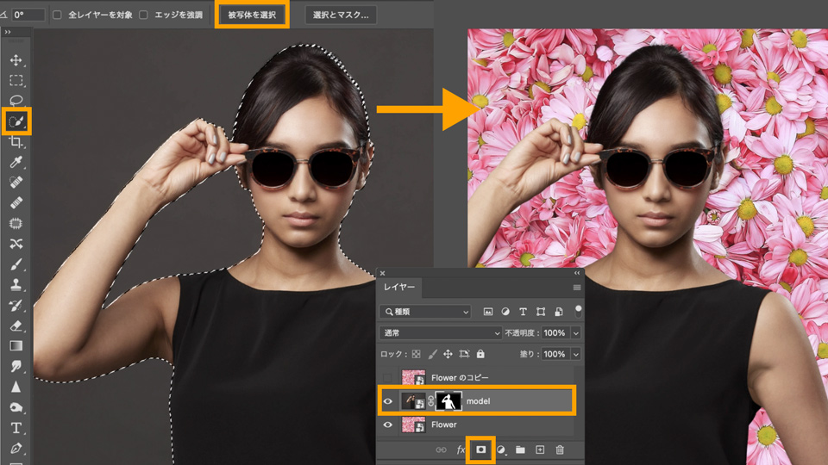Create a new layer group folder
This screenshot has height=465, width=828.
click(x=520, y=449)
